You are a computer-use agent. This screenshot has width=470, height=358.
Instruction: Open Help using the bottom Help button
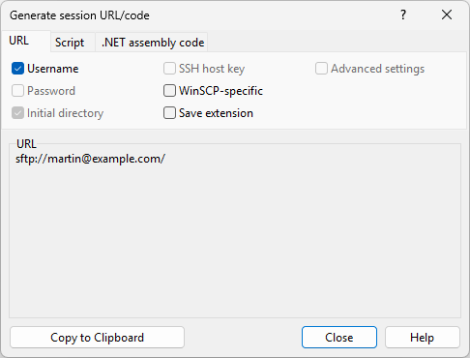point(423,338)
